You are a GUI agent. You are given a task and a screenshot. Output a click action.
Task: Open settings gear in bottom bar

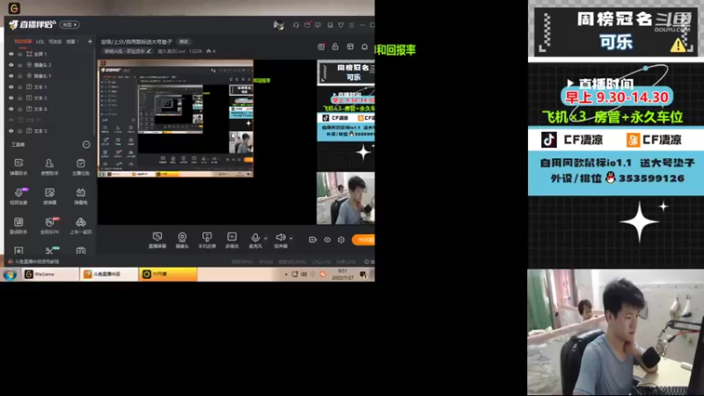pos(341,239)
